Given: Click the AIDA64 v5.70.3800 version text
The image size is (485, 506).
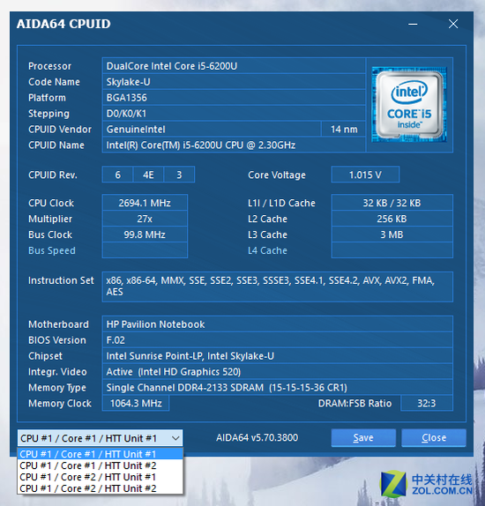Looking at the screenshot, I should pos(257,438).
